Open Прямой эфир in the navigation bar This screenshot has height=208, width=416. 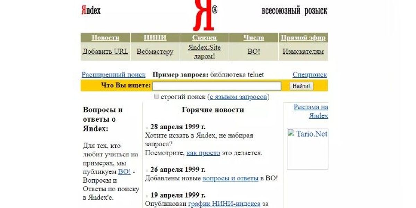303,38
